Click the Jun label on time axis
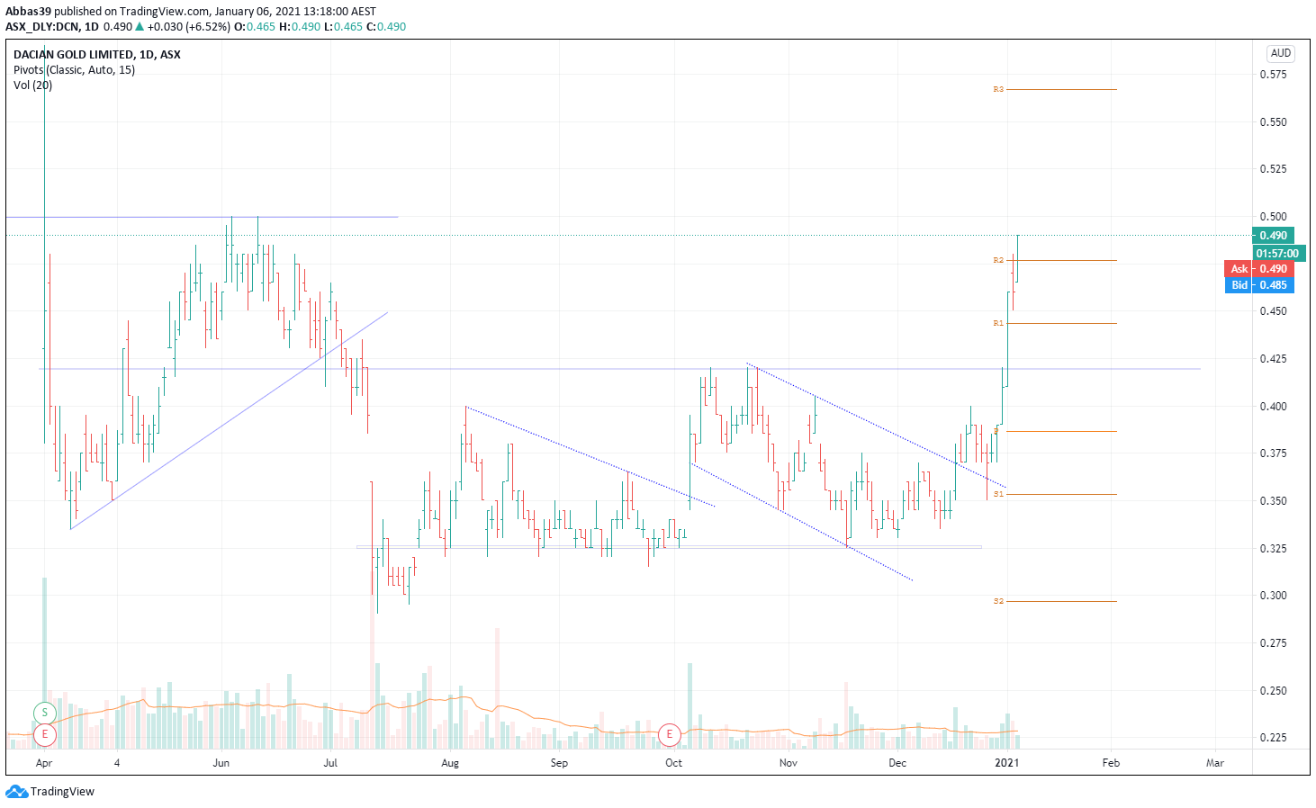 (221, 763)
